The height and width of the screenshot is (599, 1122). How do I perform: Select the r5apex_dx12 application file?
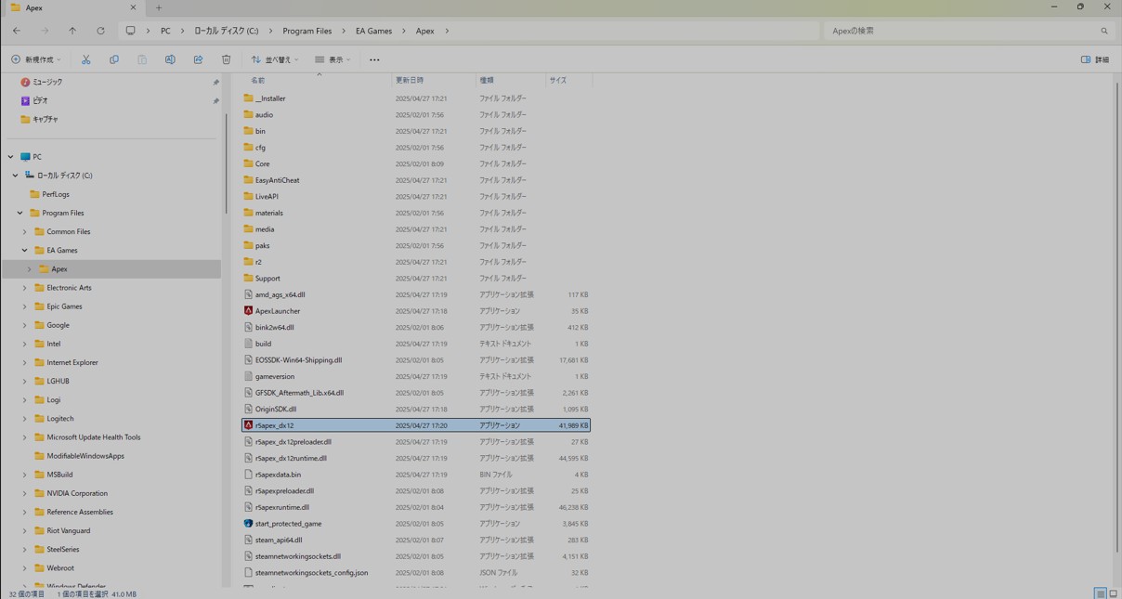coord(416,425)
